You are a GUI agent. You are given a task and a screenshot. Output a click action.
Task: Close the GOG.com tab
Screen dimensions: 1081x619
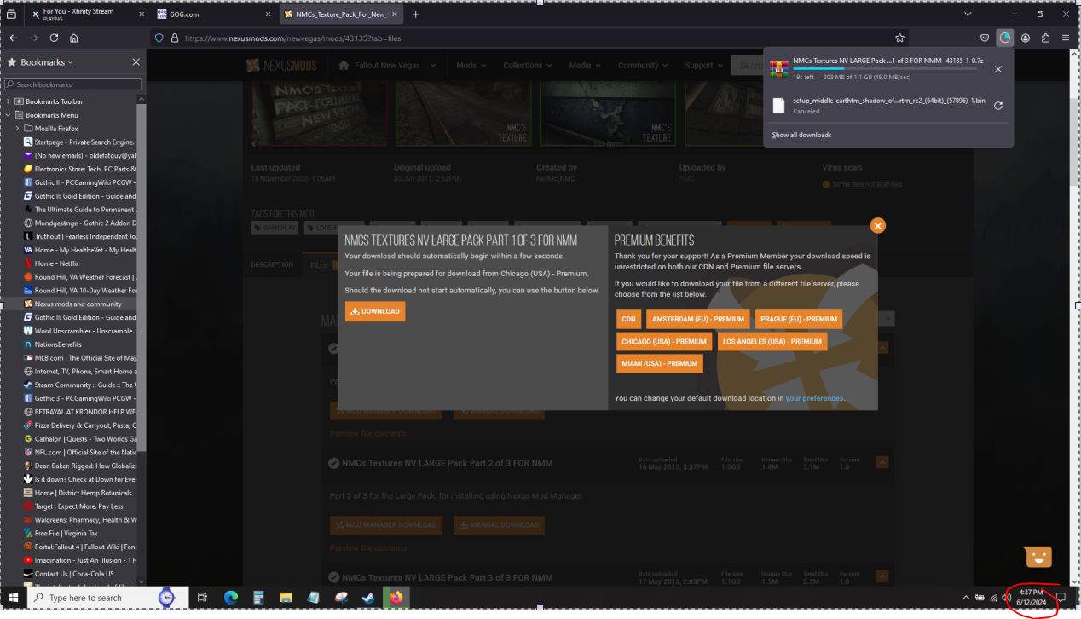269,14
